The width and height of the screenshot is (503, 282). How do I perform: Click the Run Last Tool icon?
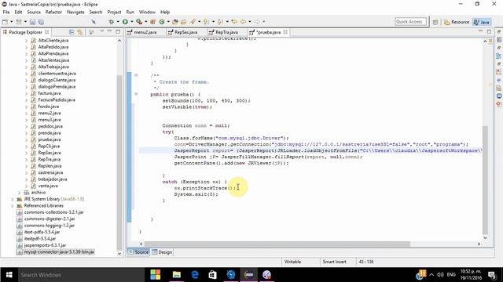139,22
